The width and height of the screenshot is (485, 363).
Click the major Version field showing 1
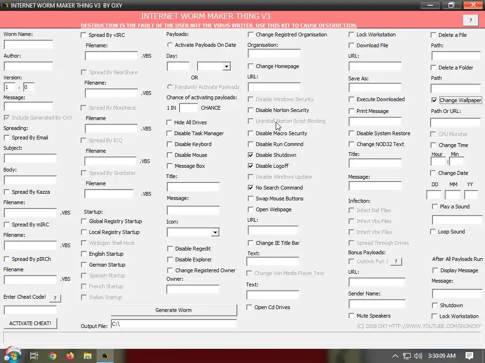pos(9,87)
